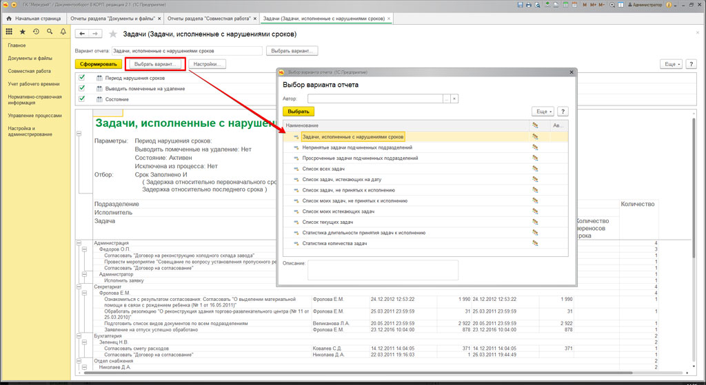This screenshot has width=706, height=385.
Task: Open the Главное section in sidebar
Action: tap(17, 45)
